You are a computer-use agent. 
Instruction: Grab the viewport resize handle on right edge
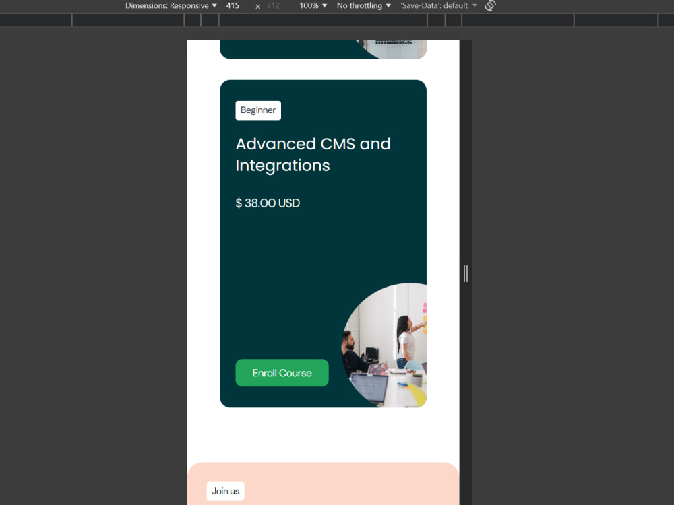coord(466,273)
